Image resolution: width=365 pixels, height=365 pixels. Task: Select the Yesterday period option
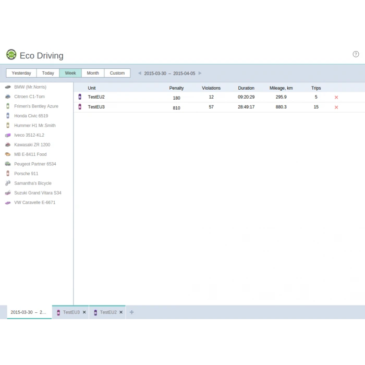[x=21, y=73]
